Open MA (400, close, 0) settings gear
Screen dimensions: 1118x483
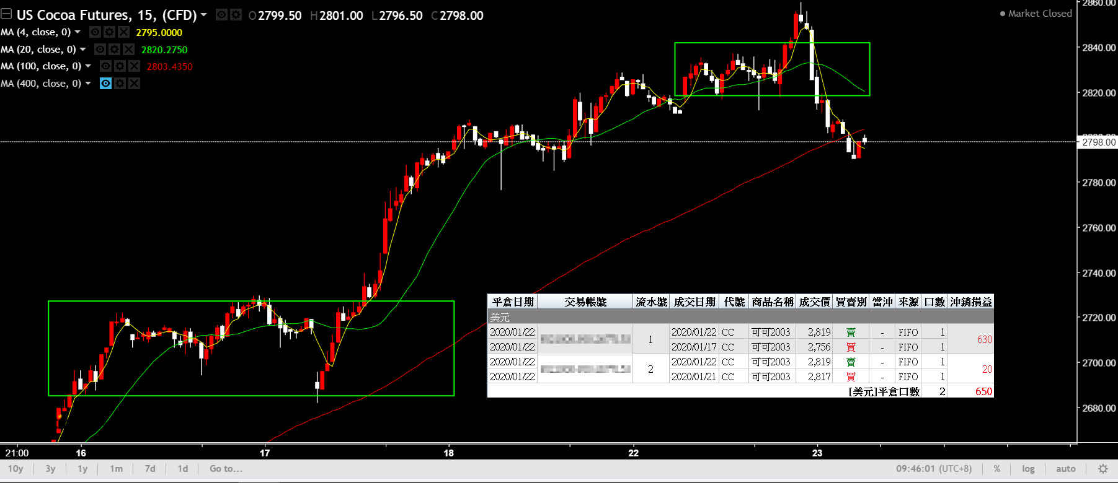click(x=120, y=83)
